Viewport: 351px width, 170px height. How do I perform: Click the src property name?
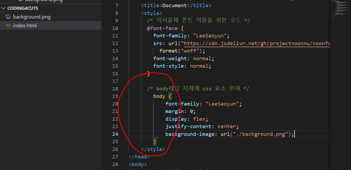(x=158, y=43)
